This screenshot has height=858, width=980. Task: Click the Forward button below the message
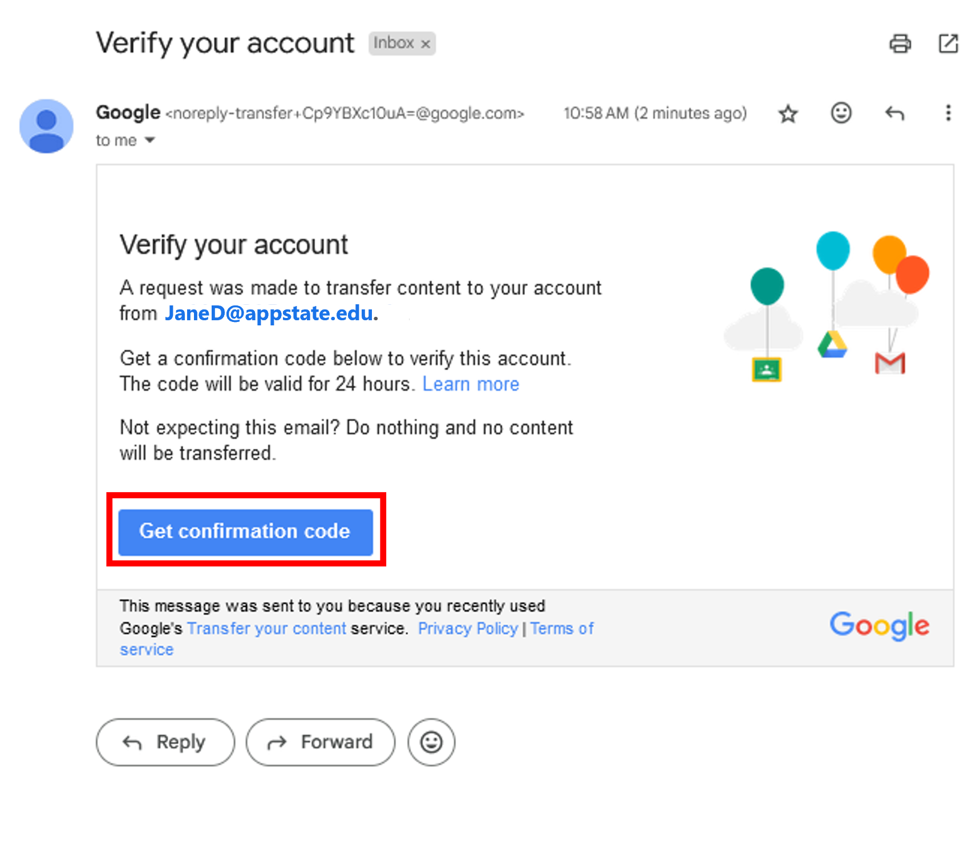coord(320,742)
